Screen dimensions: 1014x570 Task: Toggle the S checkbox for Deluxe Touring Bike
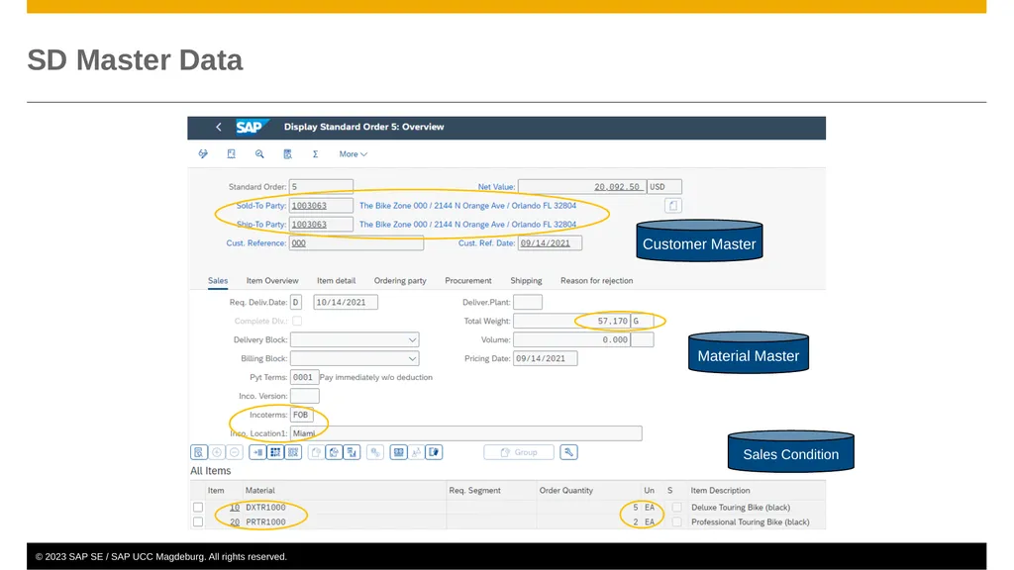click(676, 508)
